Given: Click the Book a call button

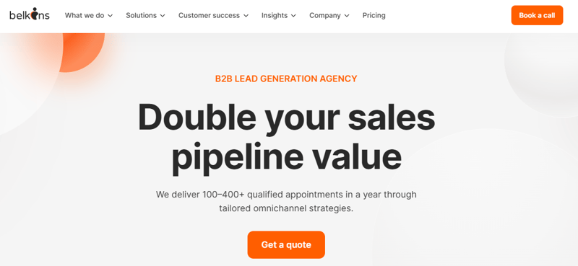Looking at the screenshot, I should click(x=537, y=15).
